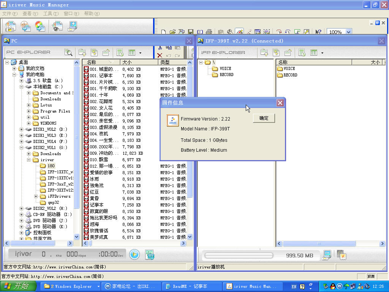Open the 工具(T) menu

point(51,13)
